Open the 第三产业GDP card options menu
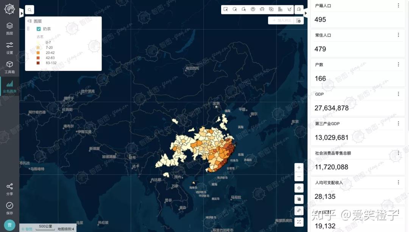 point(398,123)
